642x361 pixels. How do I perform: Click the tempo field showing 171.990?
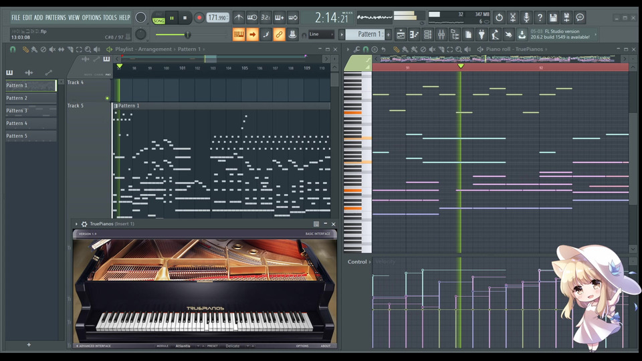click(x=217, y=17)
